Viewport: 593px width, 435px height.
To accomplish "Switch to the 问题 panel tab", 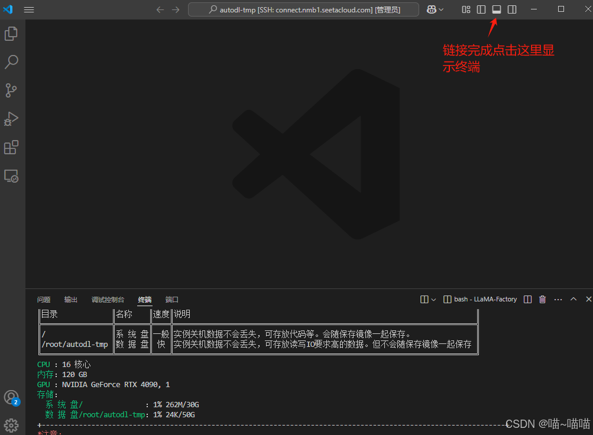I will coord(44,299).
